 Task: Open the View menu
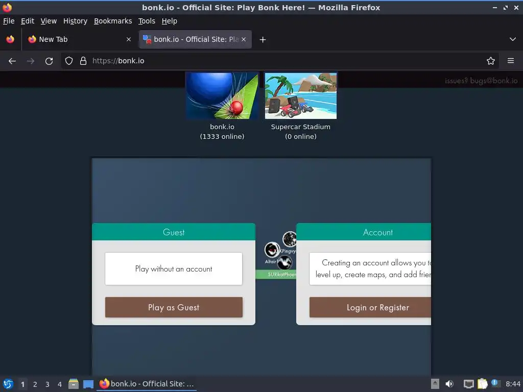pyautogui.click(x=49, y=21)
